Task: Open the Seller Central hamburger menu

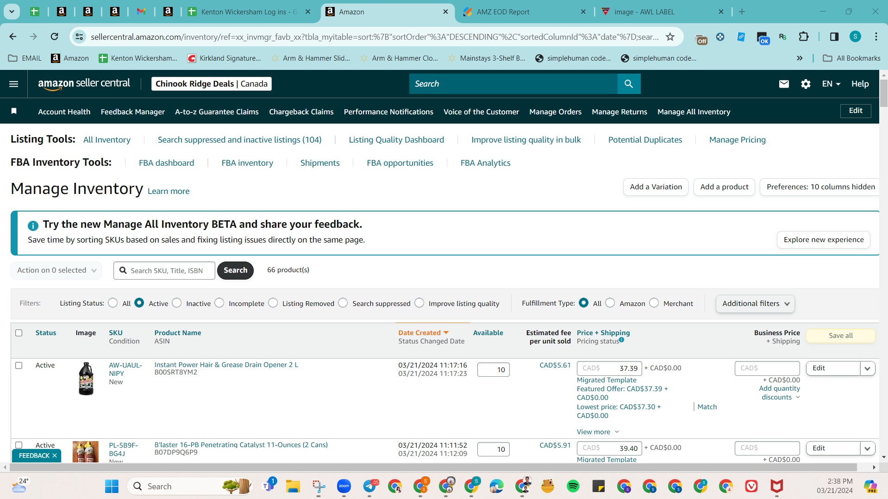Action: [x=14, y=84]
